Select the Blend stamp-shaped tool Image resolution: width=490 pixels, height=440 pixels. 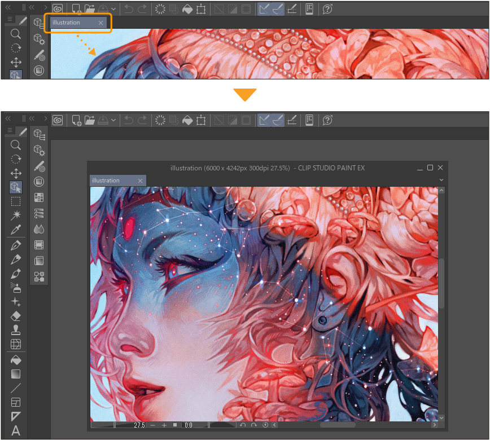[x=16, y=330]
